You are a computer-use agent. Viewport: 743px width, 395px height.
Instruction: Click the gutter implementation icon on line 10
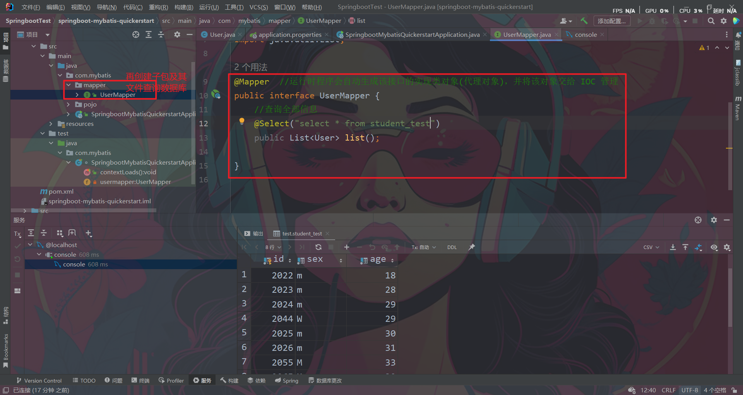(216, 94)
